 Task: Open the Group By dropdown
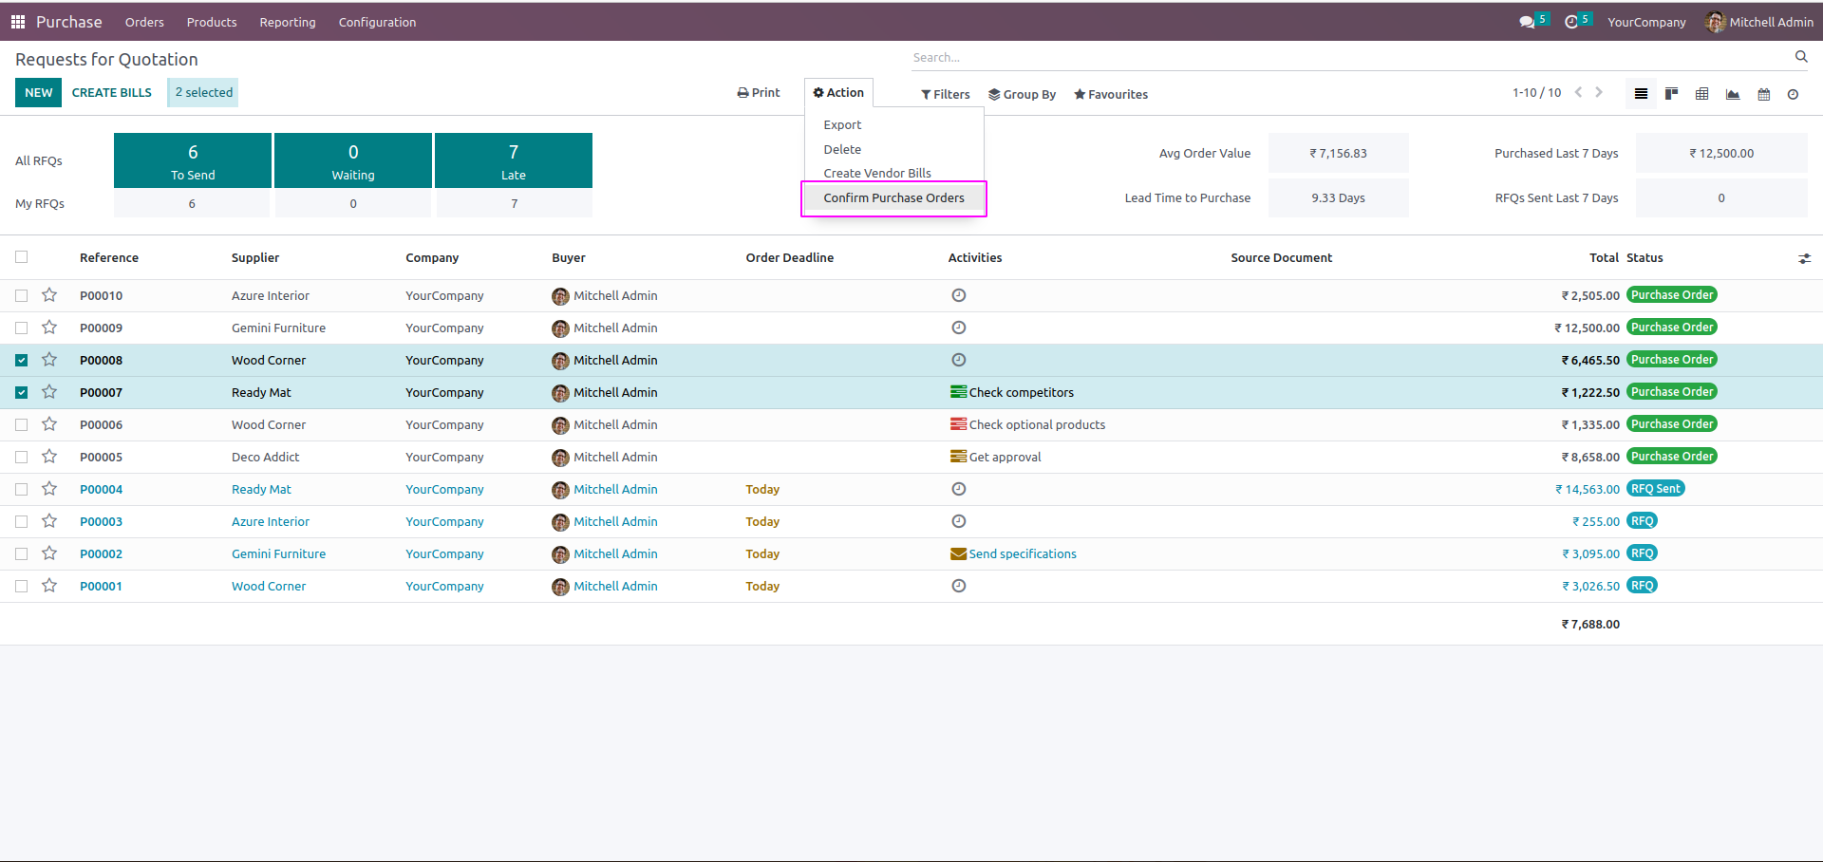pyautogui.click(x=1022, y=94)
